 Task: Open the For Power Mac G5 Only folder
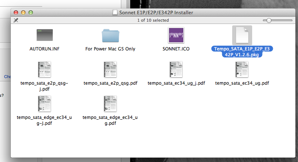tap(111, 36)
